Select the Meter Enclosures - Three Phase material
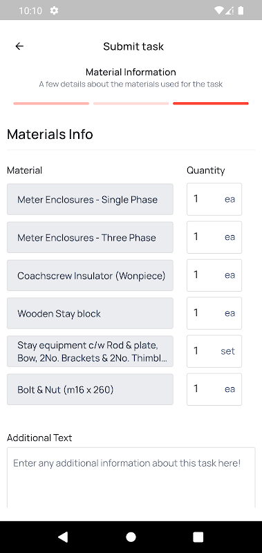Image resolution: width=262 pixels, height=553 pixels. tap(90, 237)
